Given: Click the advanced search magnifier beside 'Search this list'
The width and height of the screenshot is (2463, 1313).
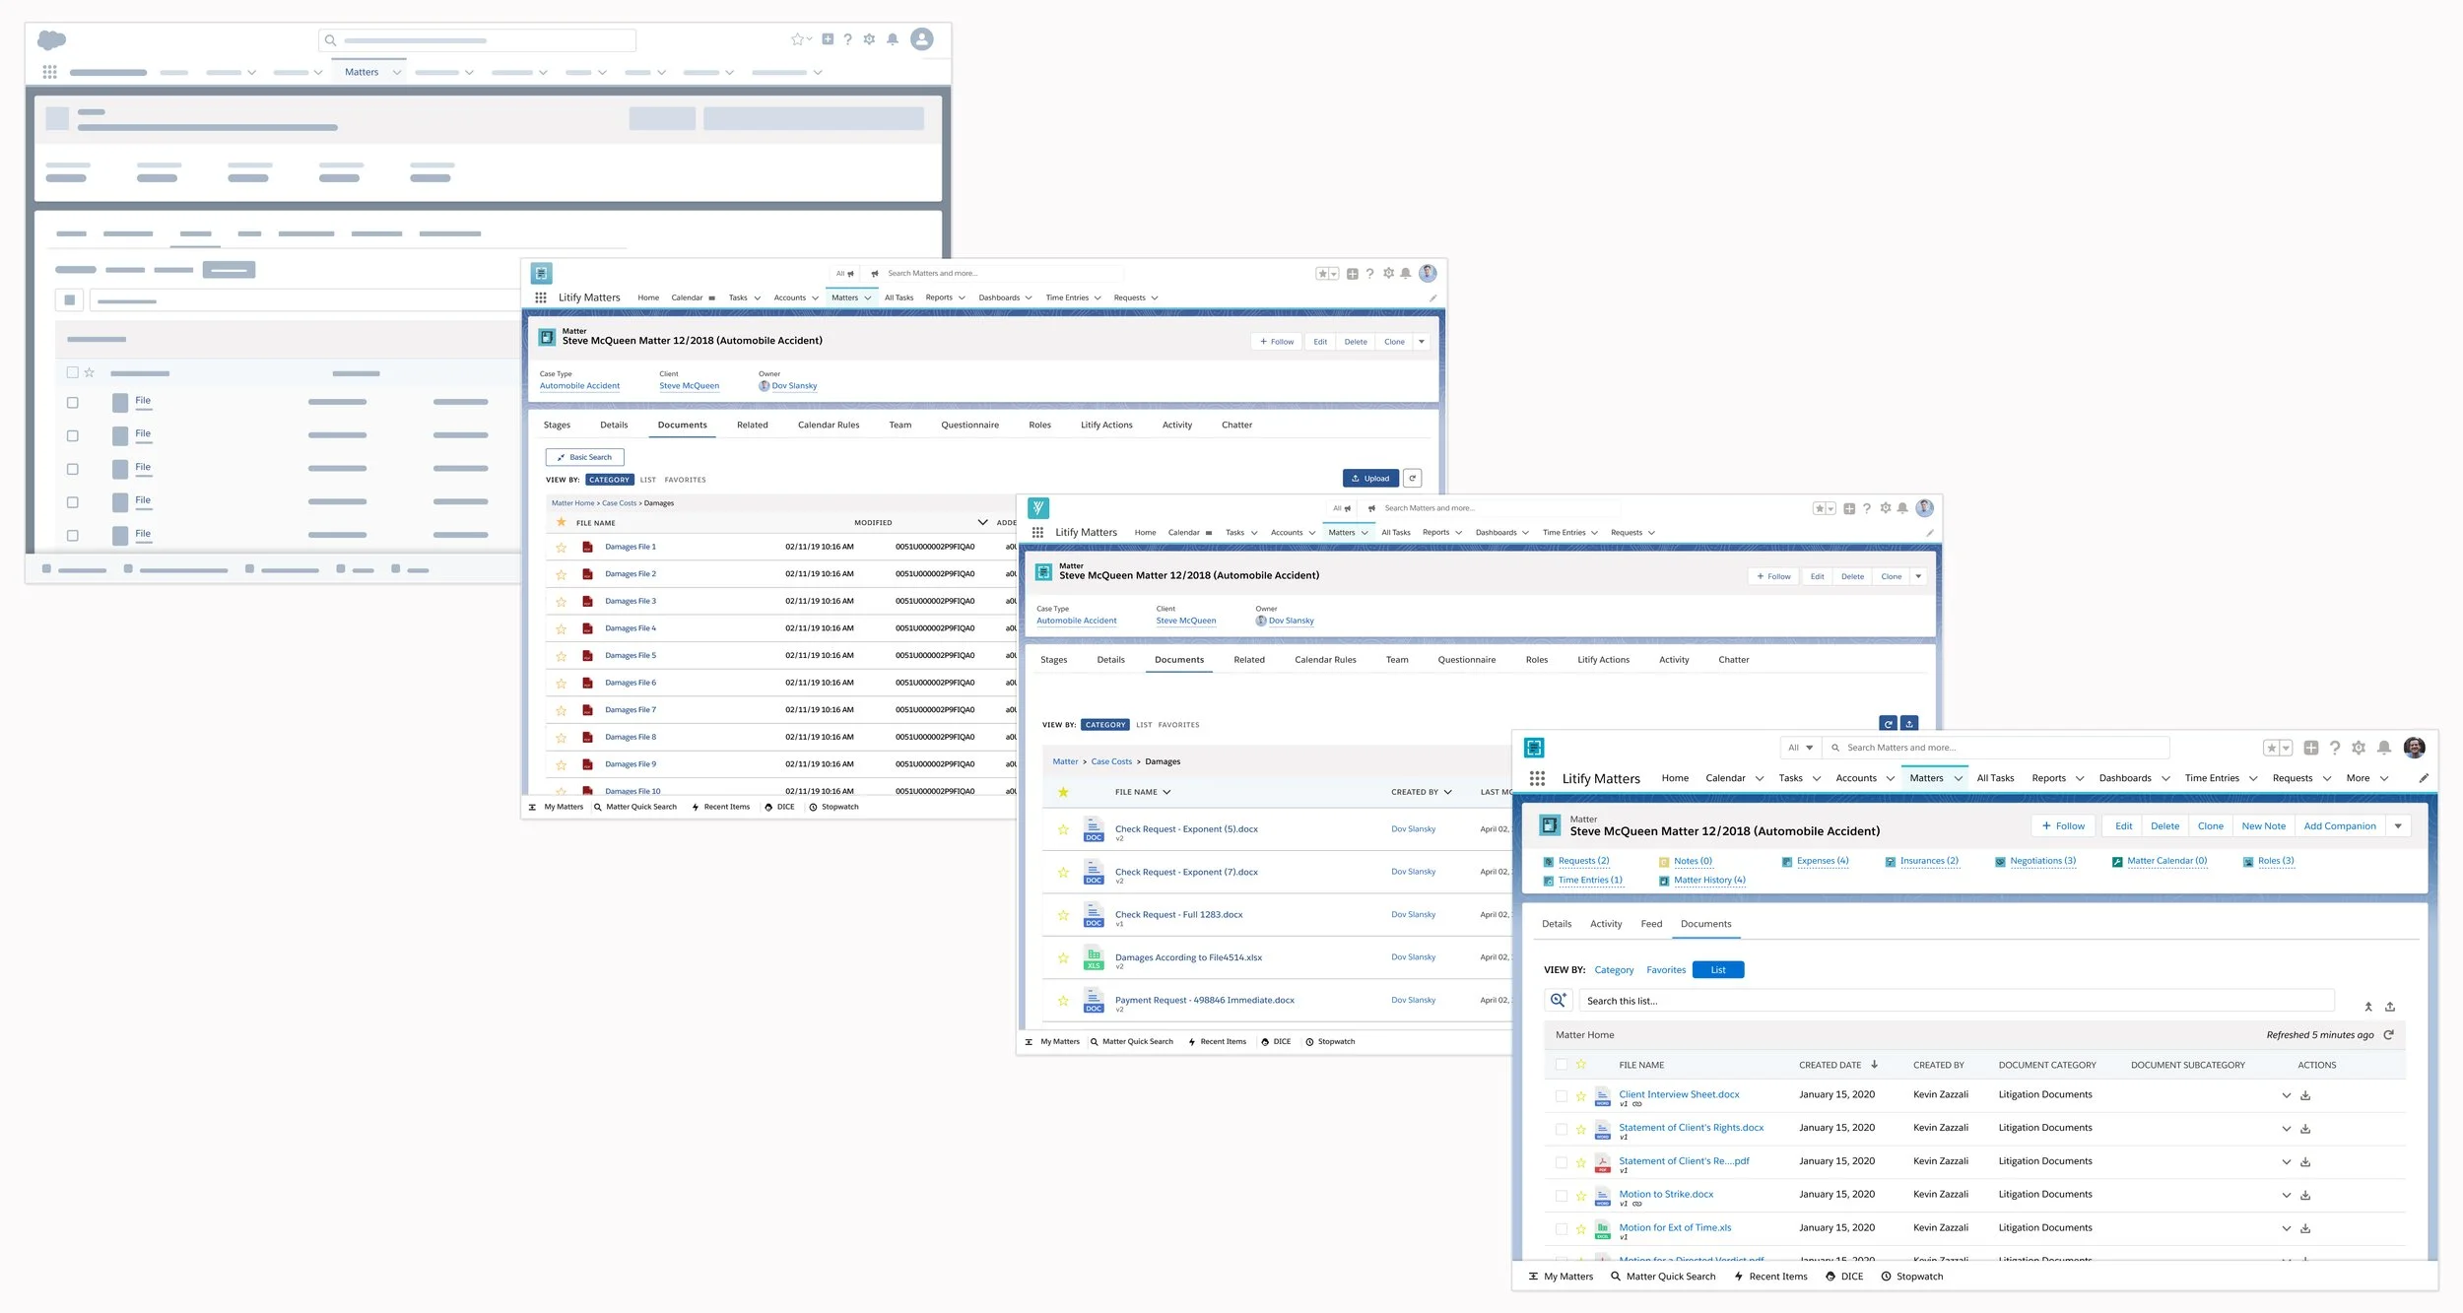Looking at the screenshot, I should click(x=1558, y=1000).
